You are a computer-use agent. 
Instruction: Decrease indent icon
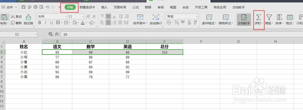coord(121,17)
